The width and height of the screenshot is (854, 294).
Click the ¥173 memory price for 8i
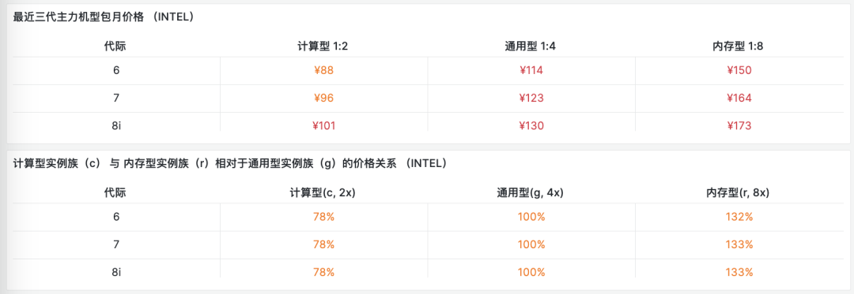[x=739, y=126]
